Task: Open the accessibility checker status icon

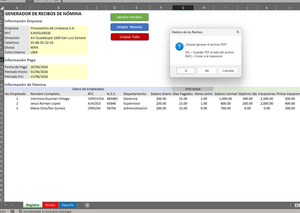Action: pos(20,211)
